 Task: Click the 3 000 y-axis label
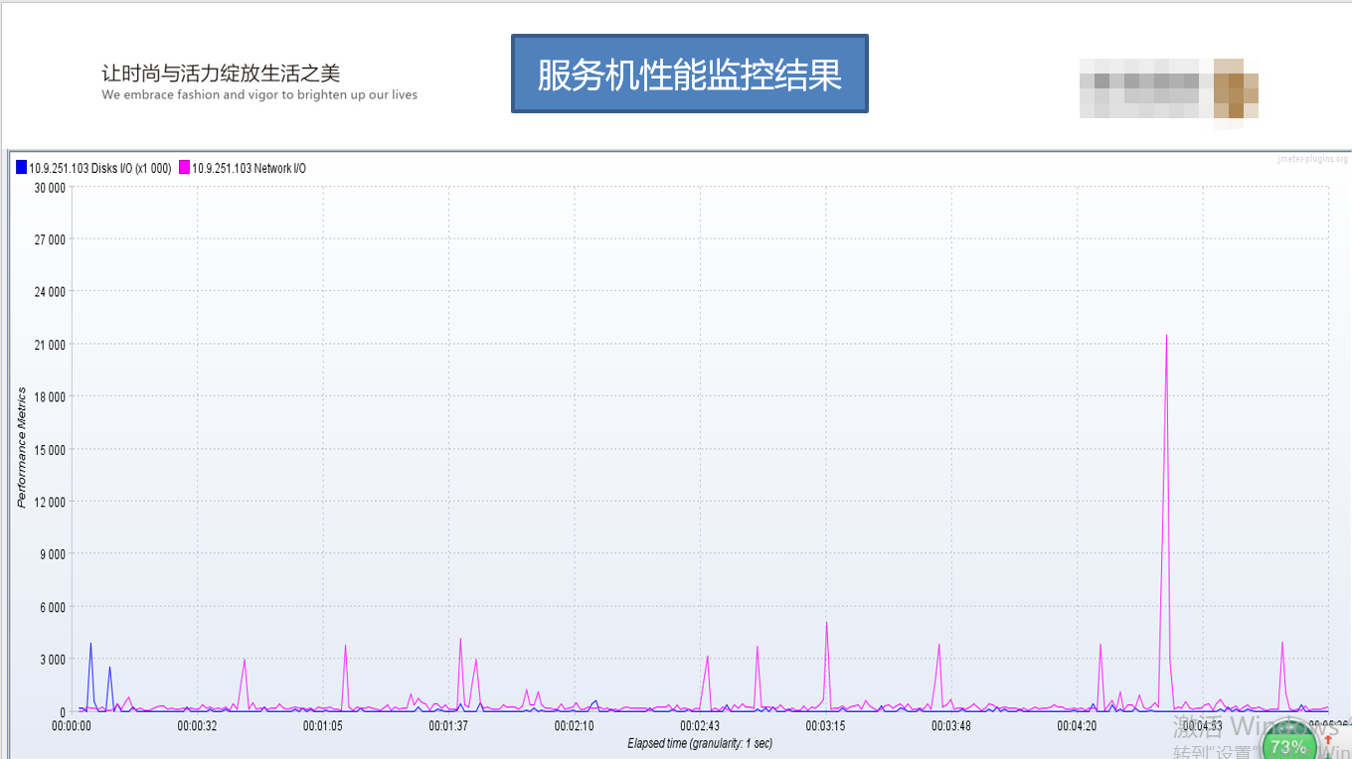click(52, 659)
